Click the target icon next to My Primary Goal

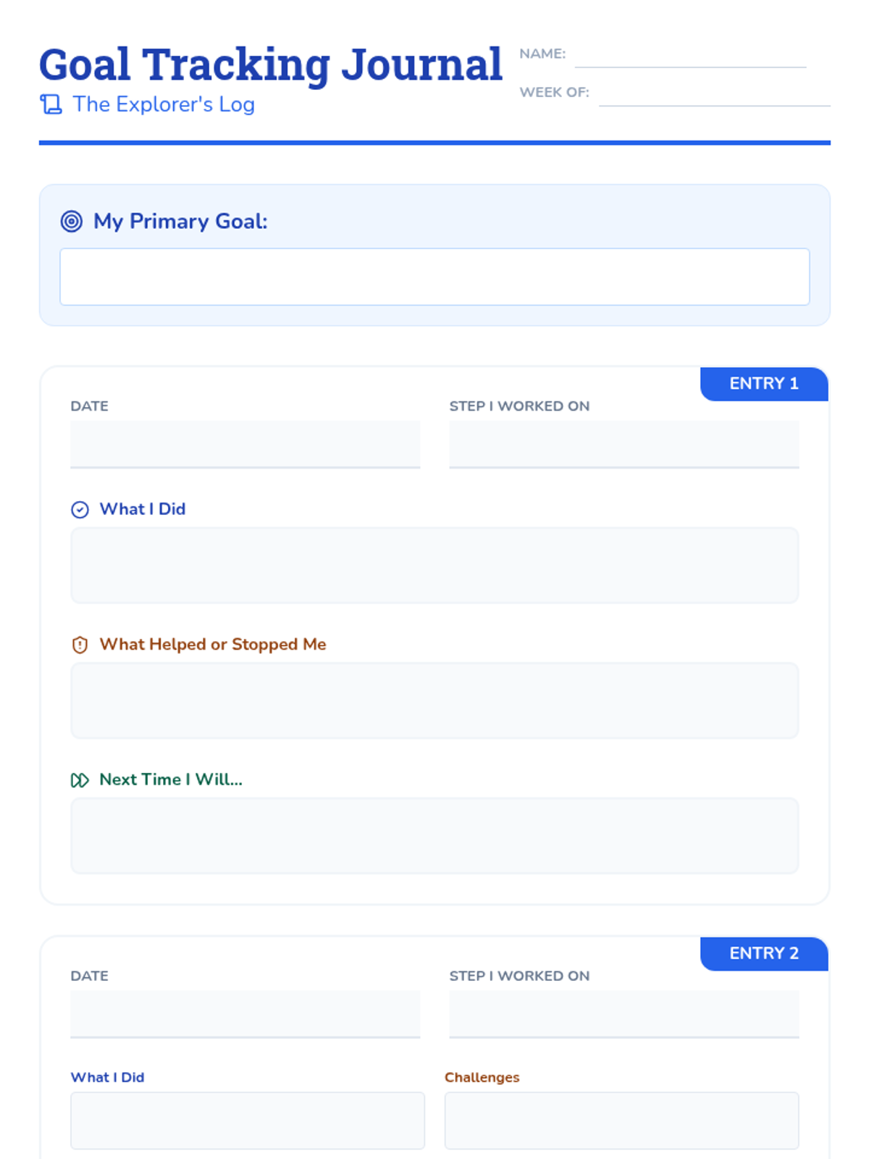point(71,221)
